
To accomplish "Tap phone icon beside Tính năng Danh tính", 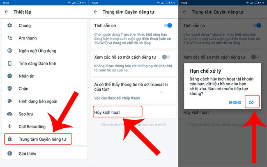I will (x=10, y=63).
